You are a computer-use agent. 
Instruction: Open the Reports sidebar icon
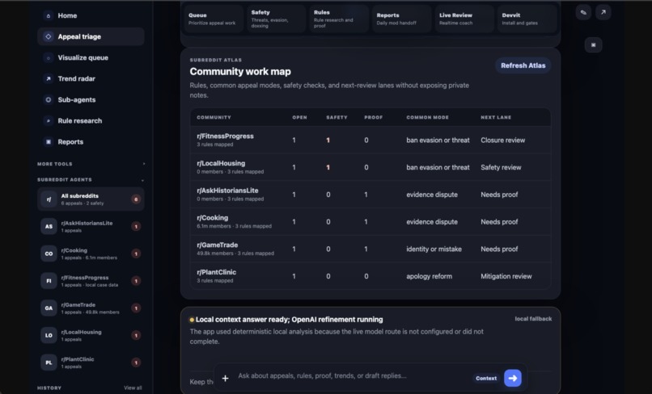point(49,141)
